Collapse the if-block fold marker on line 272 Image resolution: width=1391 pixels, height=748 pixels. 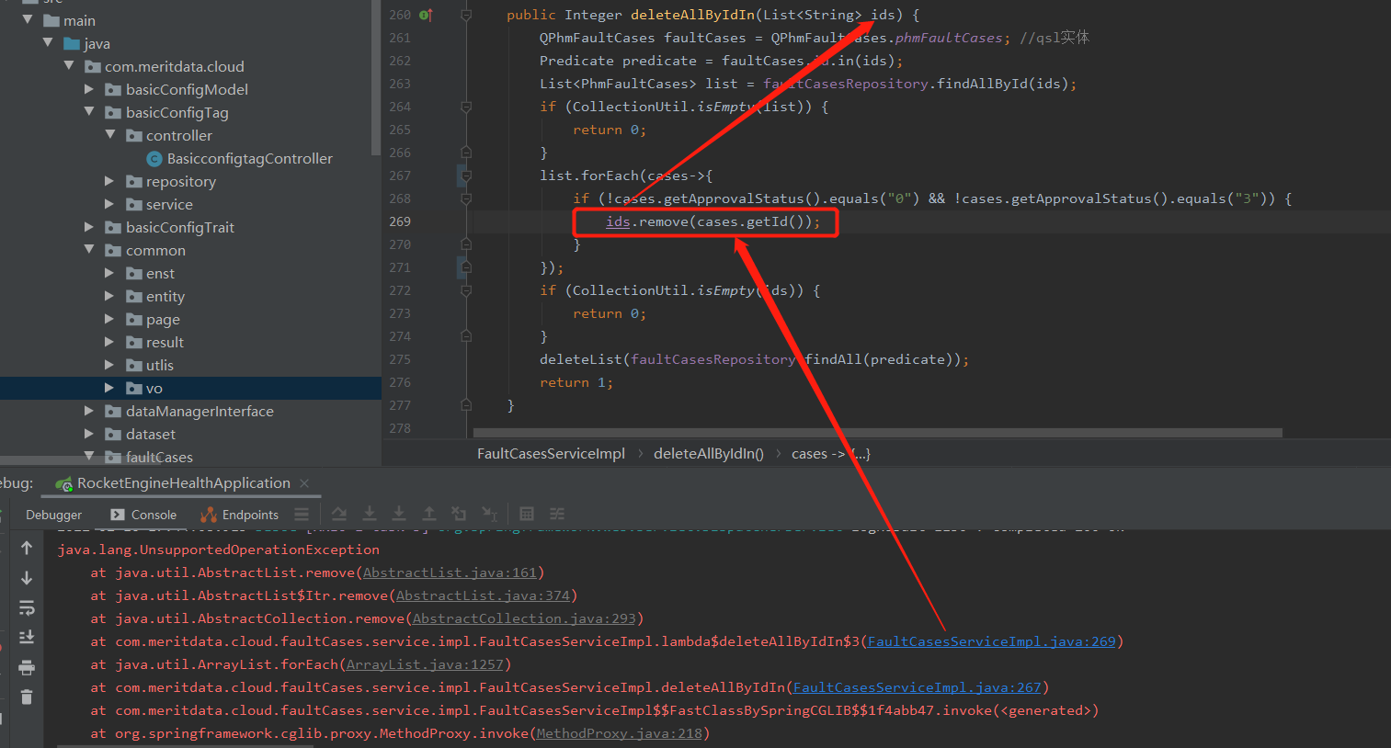(x=466, y=290)
